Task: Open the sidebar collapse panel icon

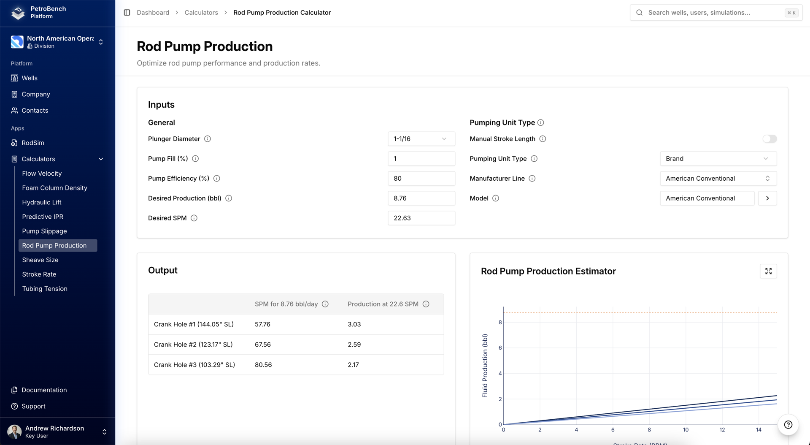Action: 127,12
